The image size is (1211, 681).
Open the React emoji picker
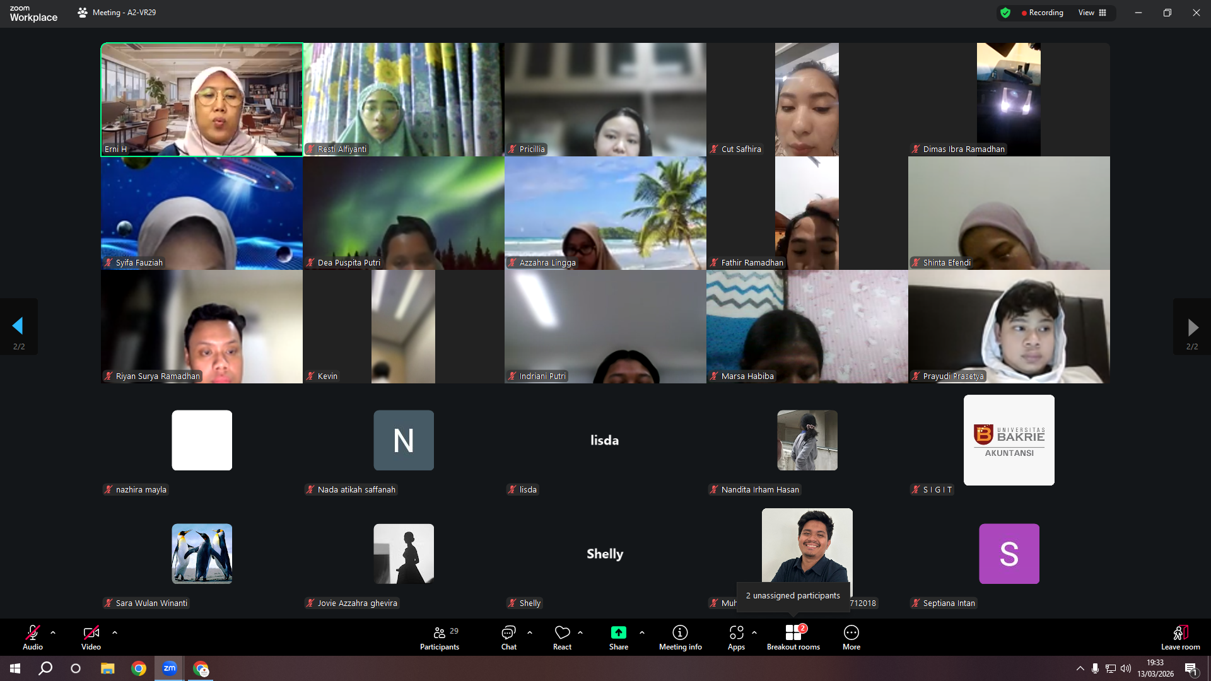tap(562, 637)
